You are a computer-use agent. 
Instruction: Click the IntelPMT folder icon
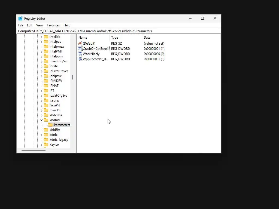46,51
